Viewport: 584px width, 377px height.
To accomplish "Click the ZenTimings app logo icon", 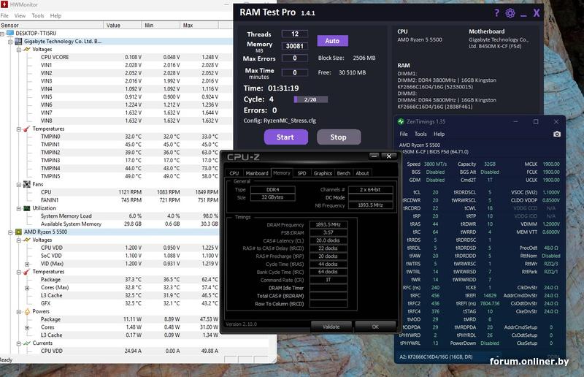I will tap(401, 121).
